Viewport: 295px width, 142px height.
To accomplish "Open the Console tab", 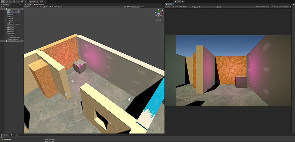I will pyautogui.click(x=14, y=135).
